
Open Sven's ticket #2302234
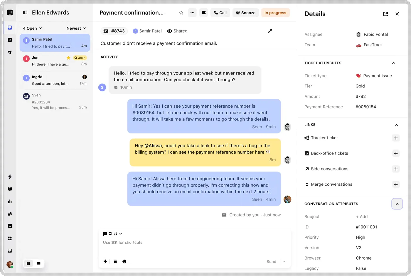[x=55, y=101]
